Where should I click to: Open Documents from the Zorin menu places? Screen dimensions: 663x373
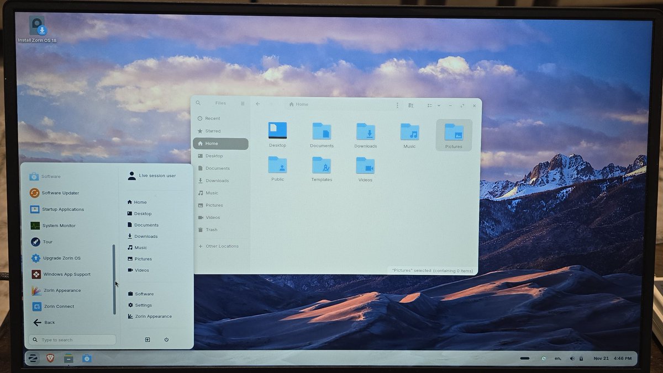(x=143, y=225)
